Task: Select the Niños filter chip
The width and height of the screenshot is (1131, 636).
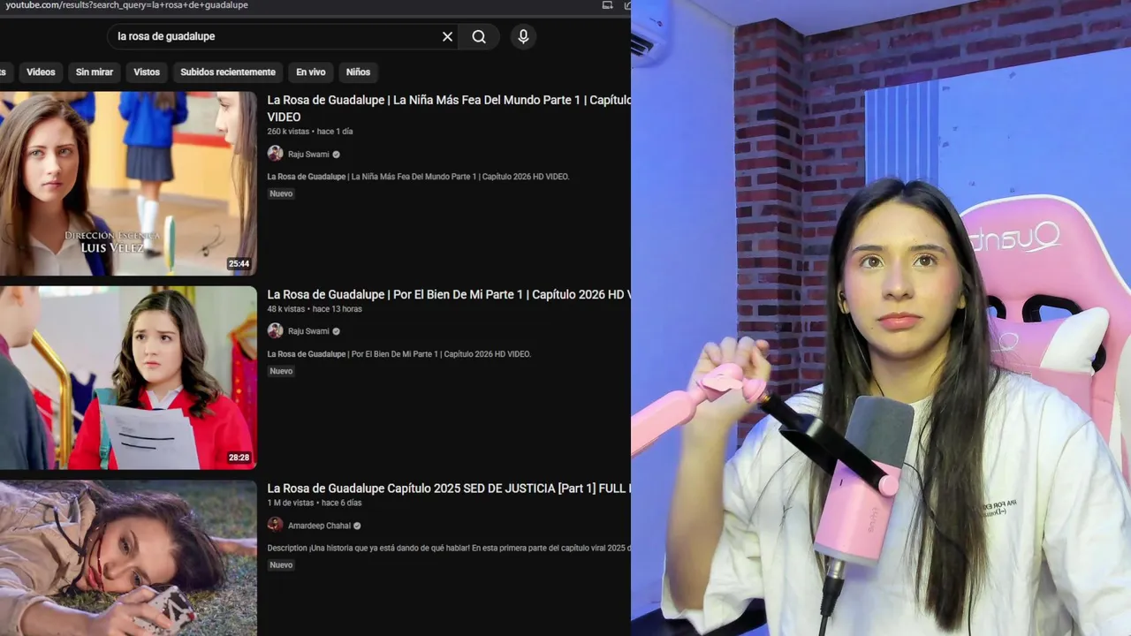Action: coord(358,72)
